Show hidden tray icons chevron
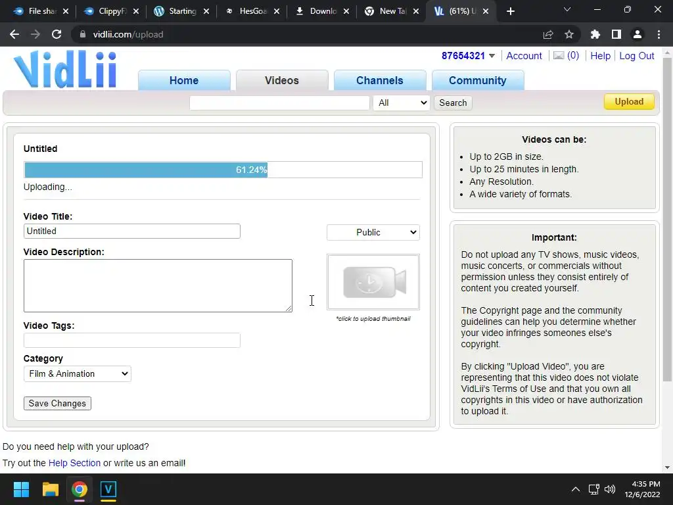Image resolution: width=673 pixels, height=505 pixels. (576, 489)
